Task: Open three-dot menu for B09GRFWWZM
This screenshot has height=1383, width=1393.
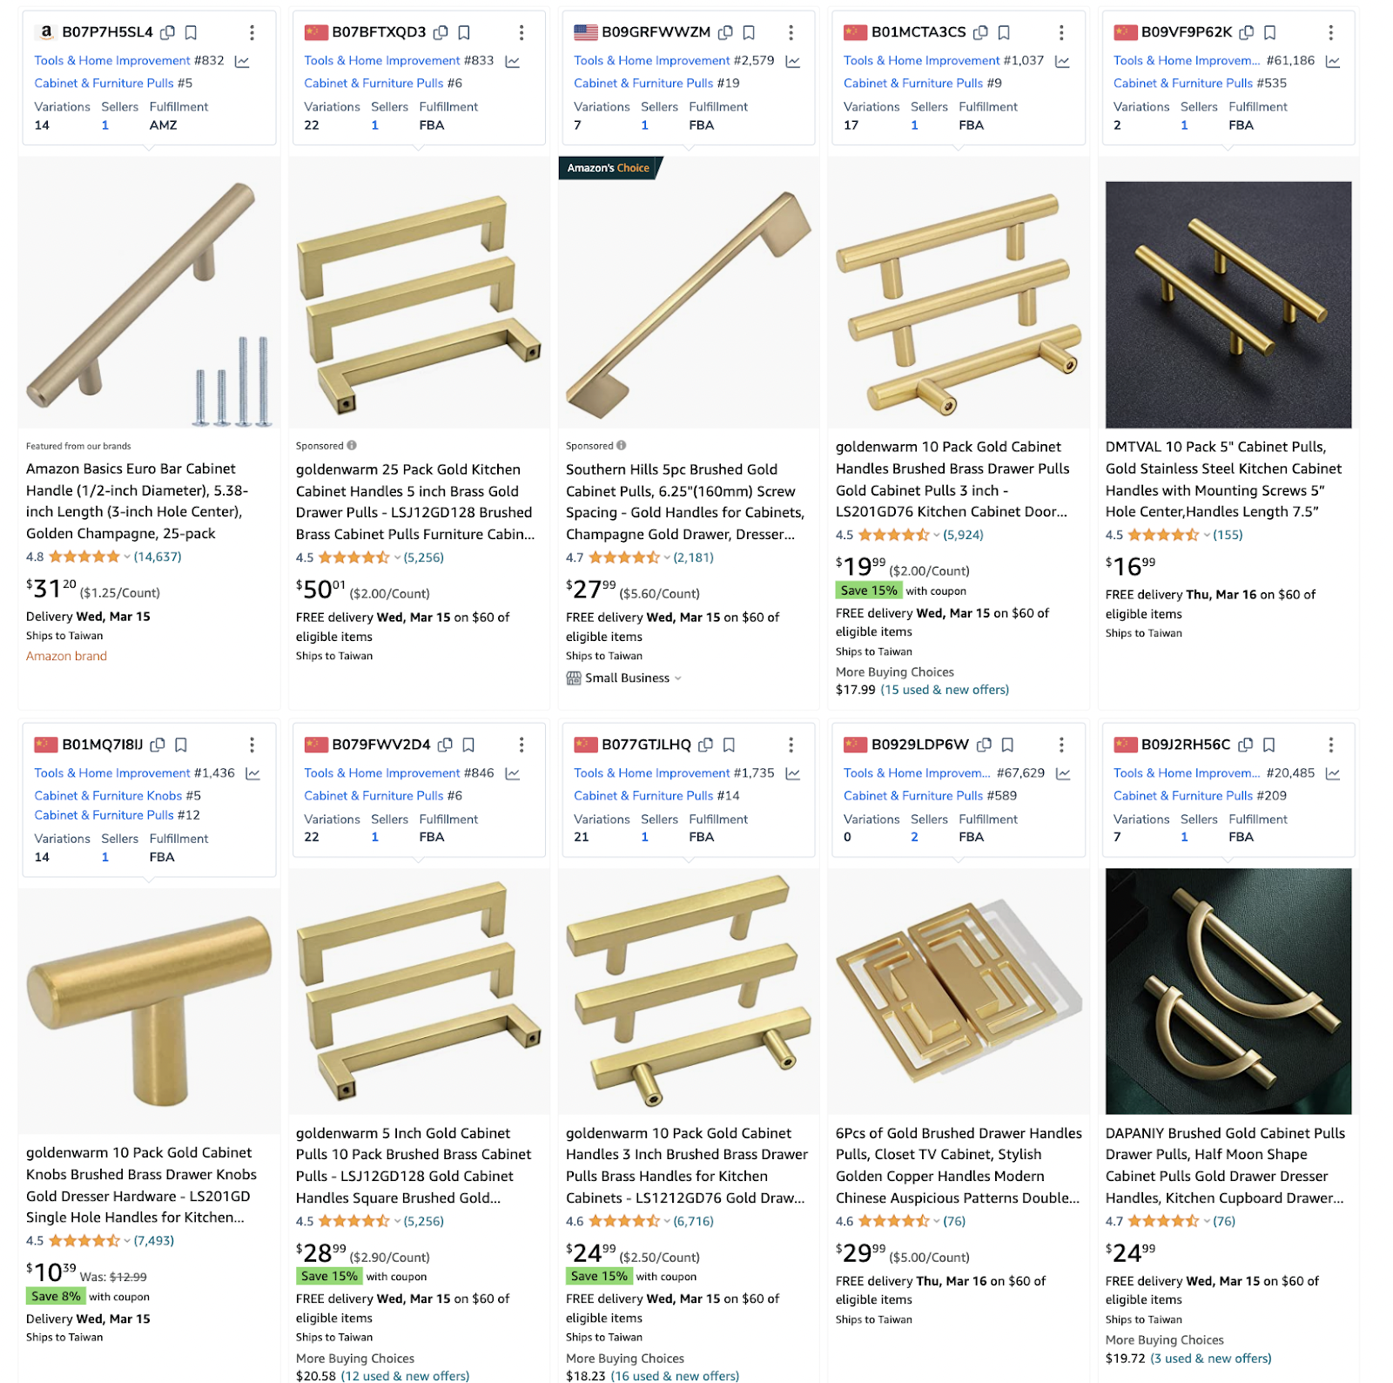Action: pos(791,32)
